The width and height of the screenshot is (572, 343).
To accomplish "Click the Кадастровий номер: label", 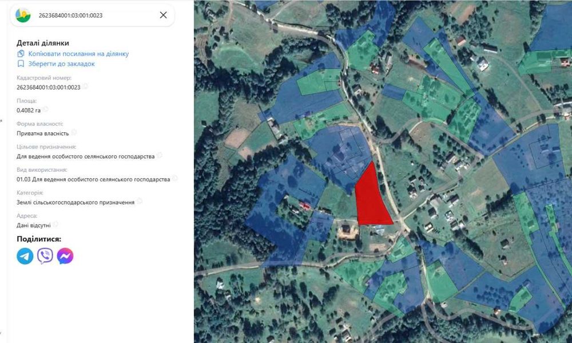I will coord(44,78).
